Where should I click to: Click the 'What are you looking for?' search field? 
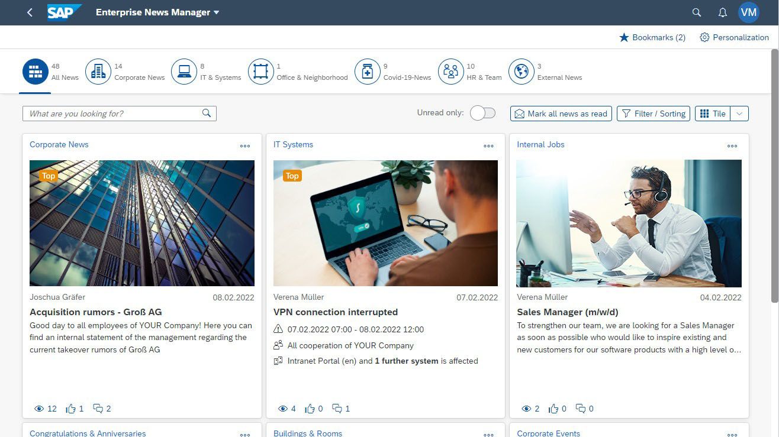point(112,114)
